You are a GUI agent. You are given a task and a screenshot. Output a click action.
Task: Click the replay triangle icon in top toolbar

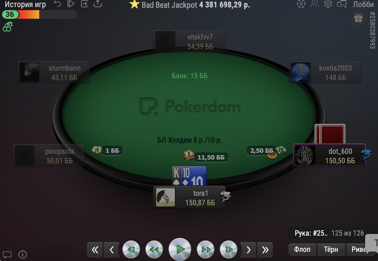point(71,4)
